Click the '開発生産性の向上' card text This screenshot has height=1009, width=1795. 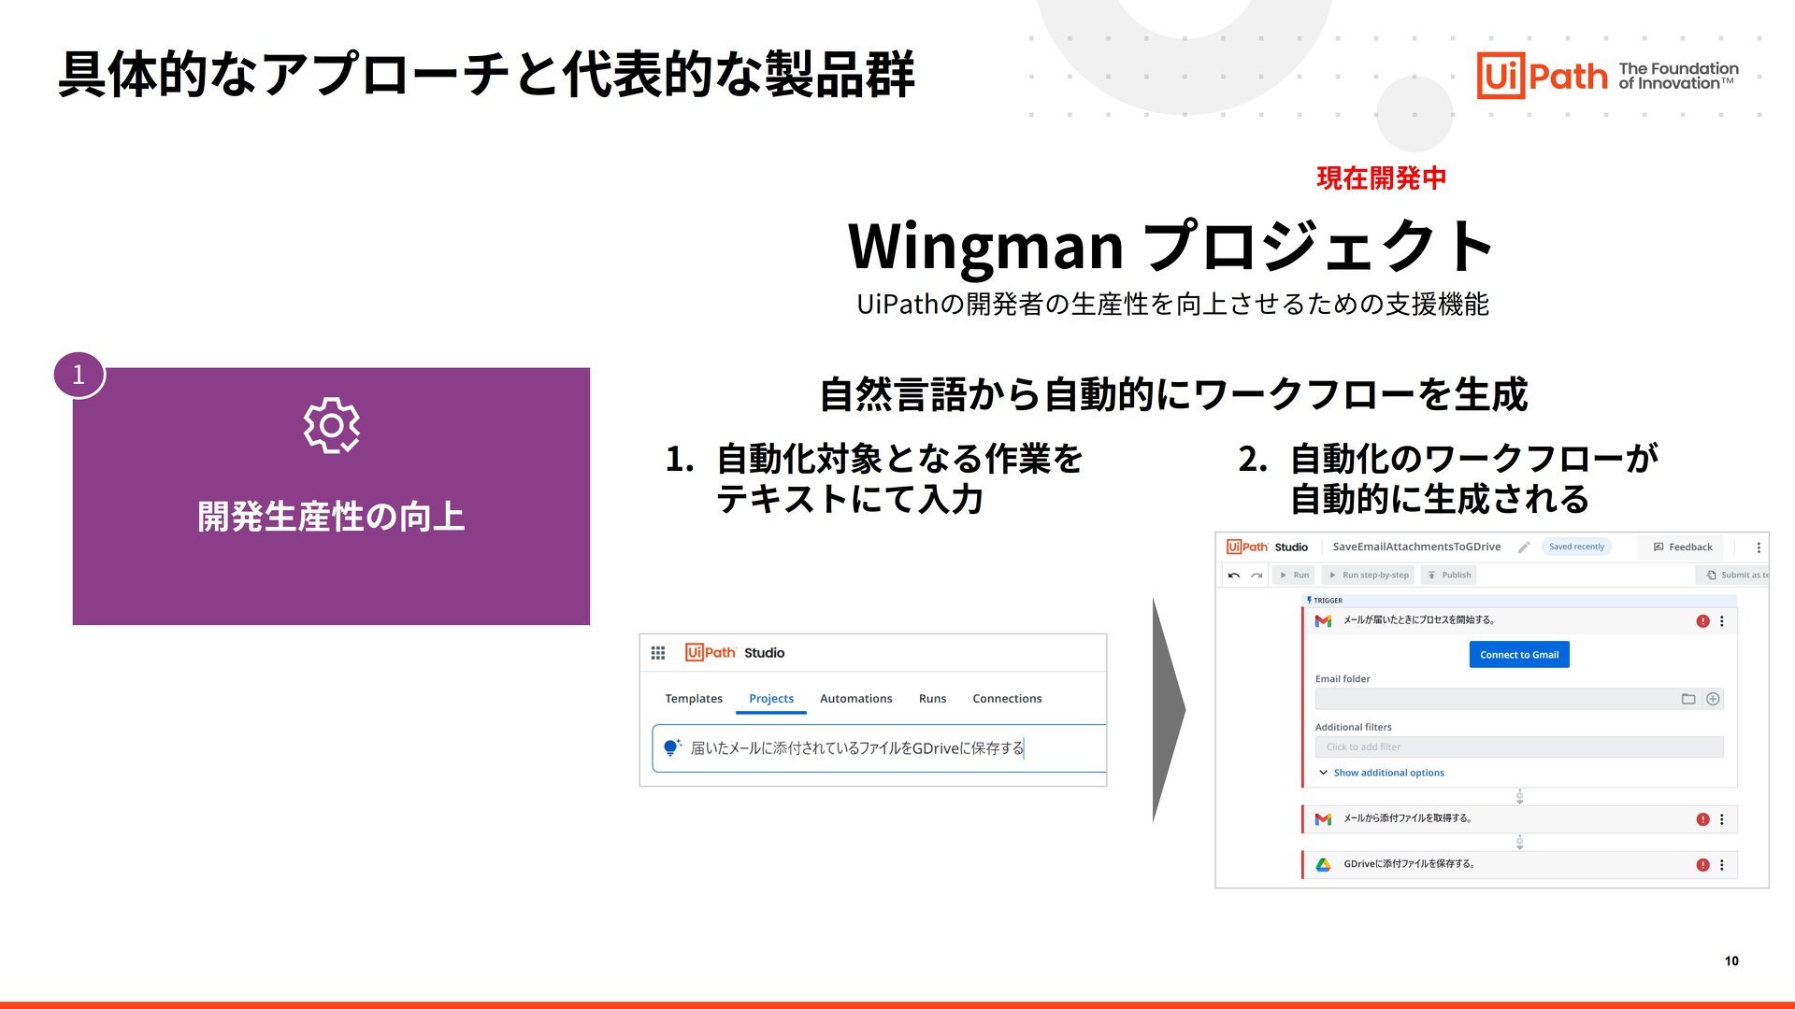(x=331, y=517)
